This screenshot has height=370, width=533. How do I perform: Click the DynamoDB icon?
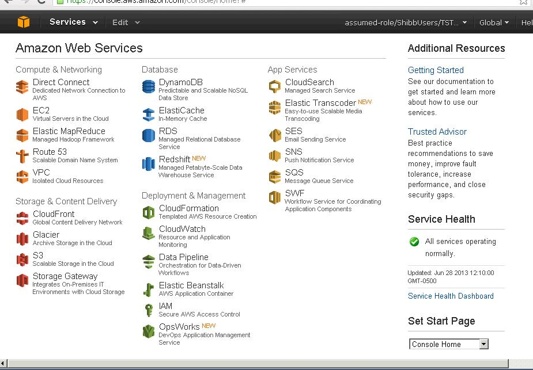point(149,86)
